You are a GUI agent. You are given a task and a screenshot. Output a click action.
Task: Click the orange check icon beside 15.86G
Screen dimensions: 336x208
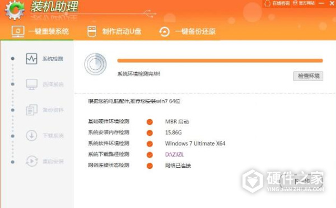tap(150, 133)
